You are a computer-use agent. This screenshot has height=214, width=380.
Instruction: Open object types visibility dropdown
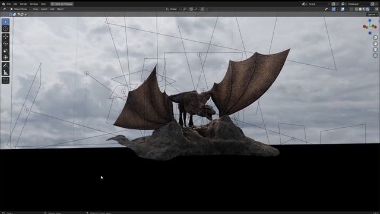point(327,10)
